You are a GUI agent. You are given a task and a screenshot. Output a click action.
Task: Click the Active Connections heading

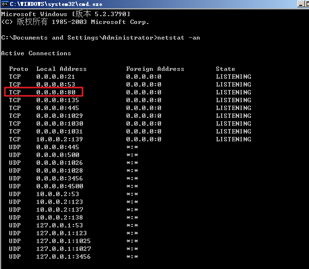click(36, 53)
